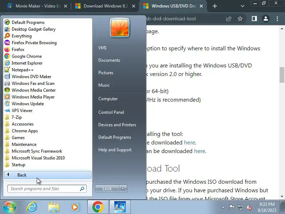Bookmark this page with the star

click(240, 19)
